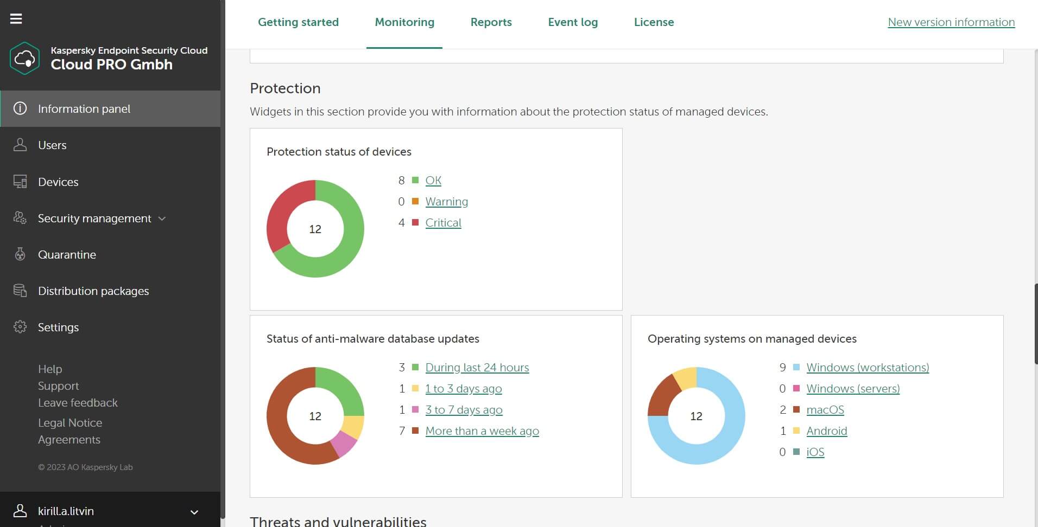The width and height of the screenshot is (1038, 527).
Task: Expand the Security management submenu
Action: [x=162, y=218]
